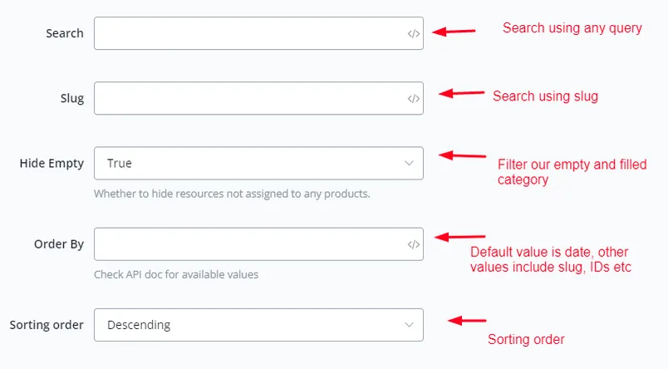Select the Slug field label
Viewport: 668px width, 369px height.
point(72,98)
